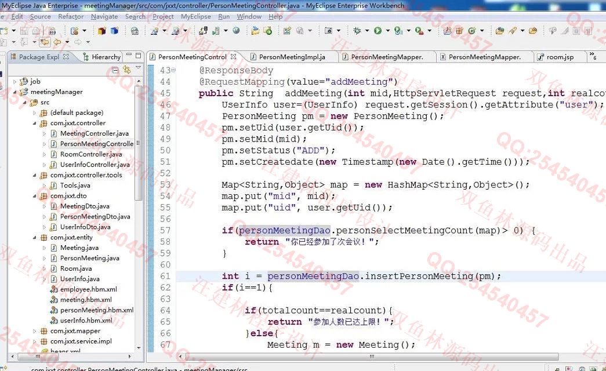Open the Refactor menu
This screenshot has height=371, width=606.
pos(71,17)
